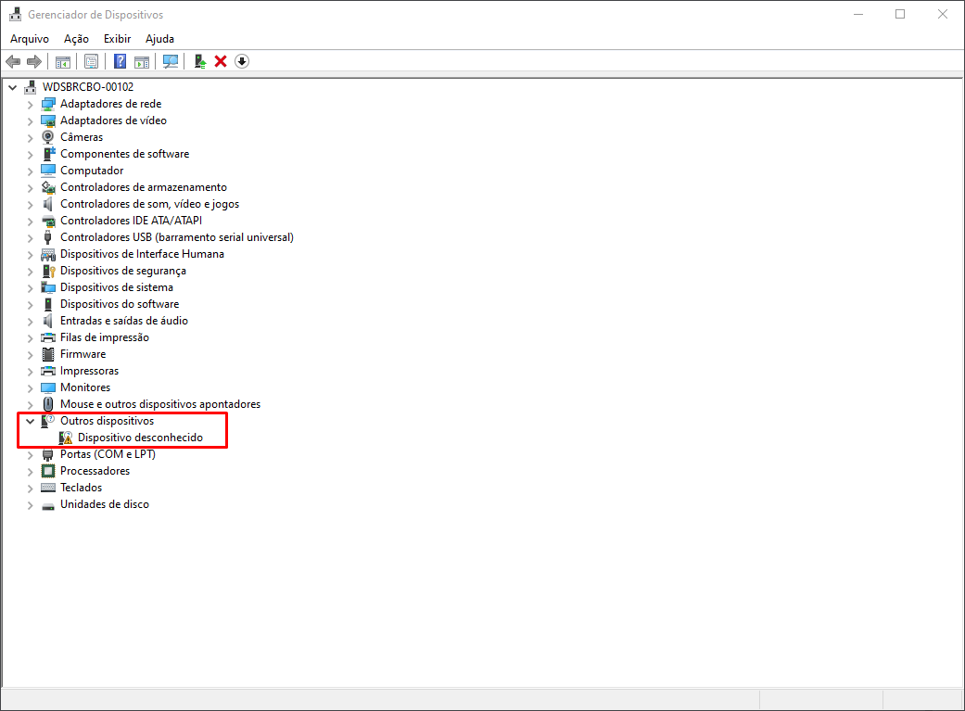Click the black down arrow circle icon
This screenshot has width=965, height=711.
(x=242, y=61)
